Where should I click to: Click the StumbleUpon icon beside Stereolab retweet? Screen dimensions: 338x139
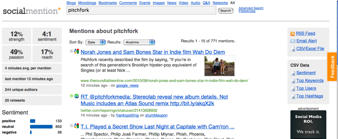click(x=76, y=96)
